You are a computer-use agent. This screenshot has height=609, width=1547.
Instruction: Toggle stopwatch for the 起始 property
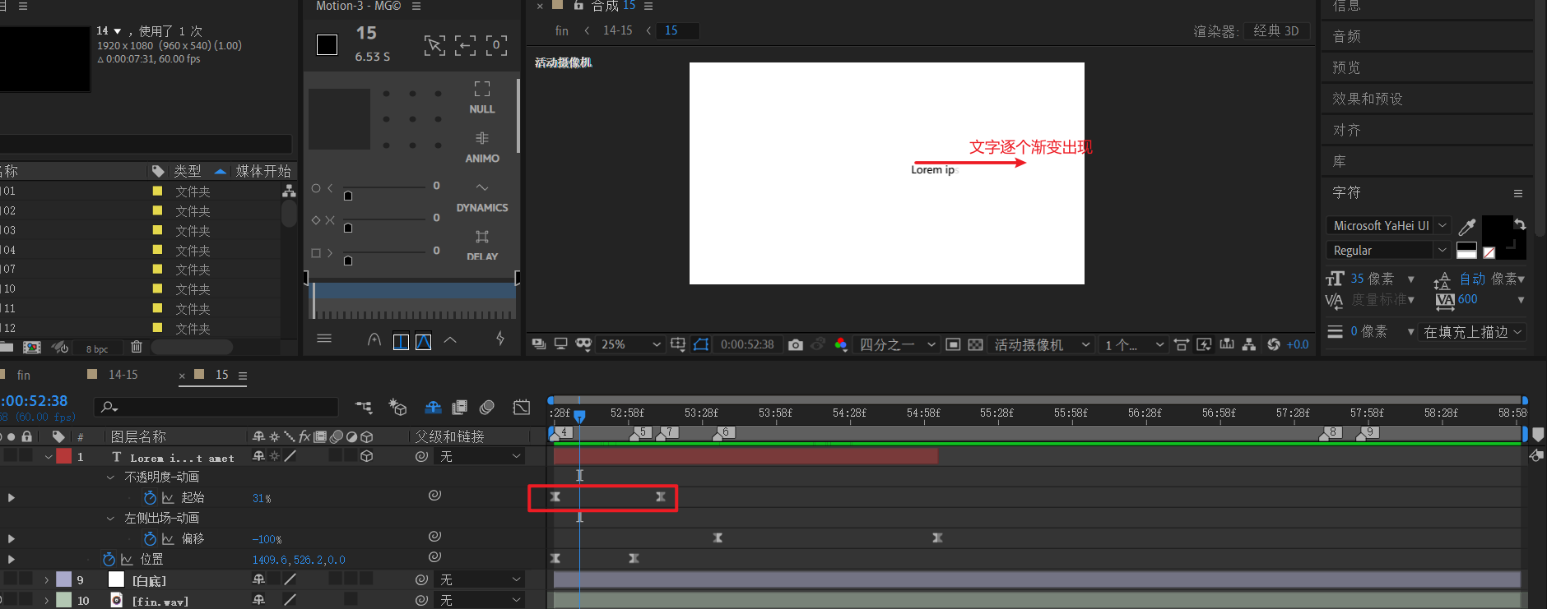click(150, 497)
